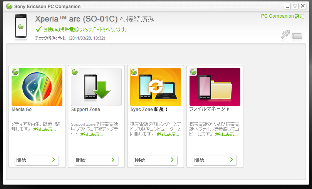The image size is (312, 189).
Task: Click the チェック済み date text
Action: 70,38
